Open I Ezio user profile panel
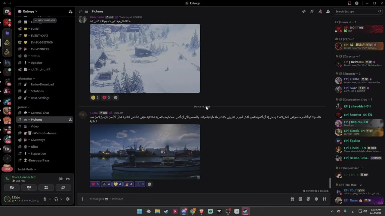Screen dimensions: 385x216 [x=22, y=199]
